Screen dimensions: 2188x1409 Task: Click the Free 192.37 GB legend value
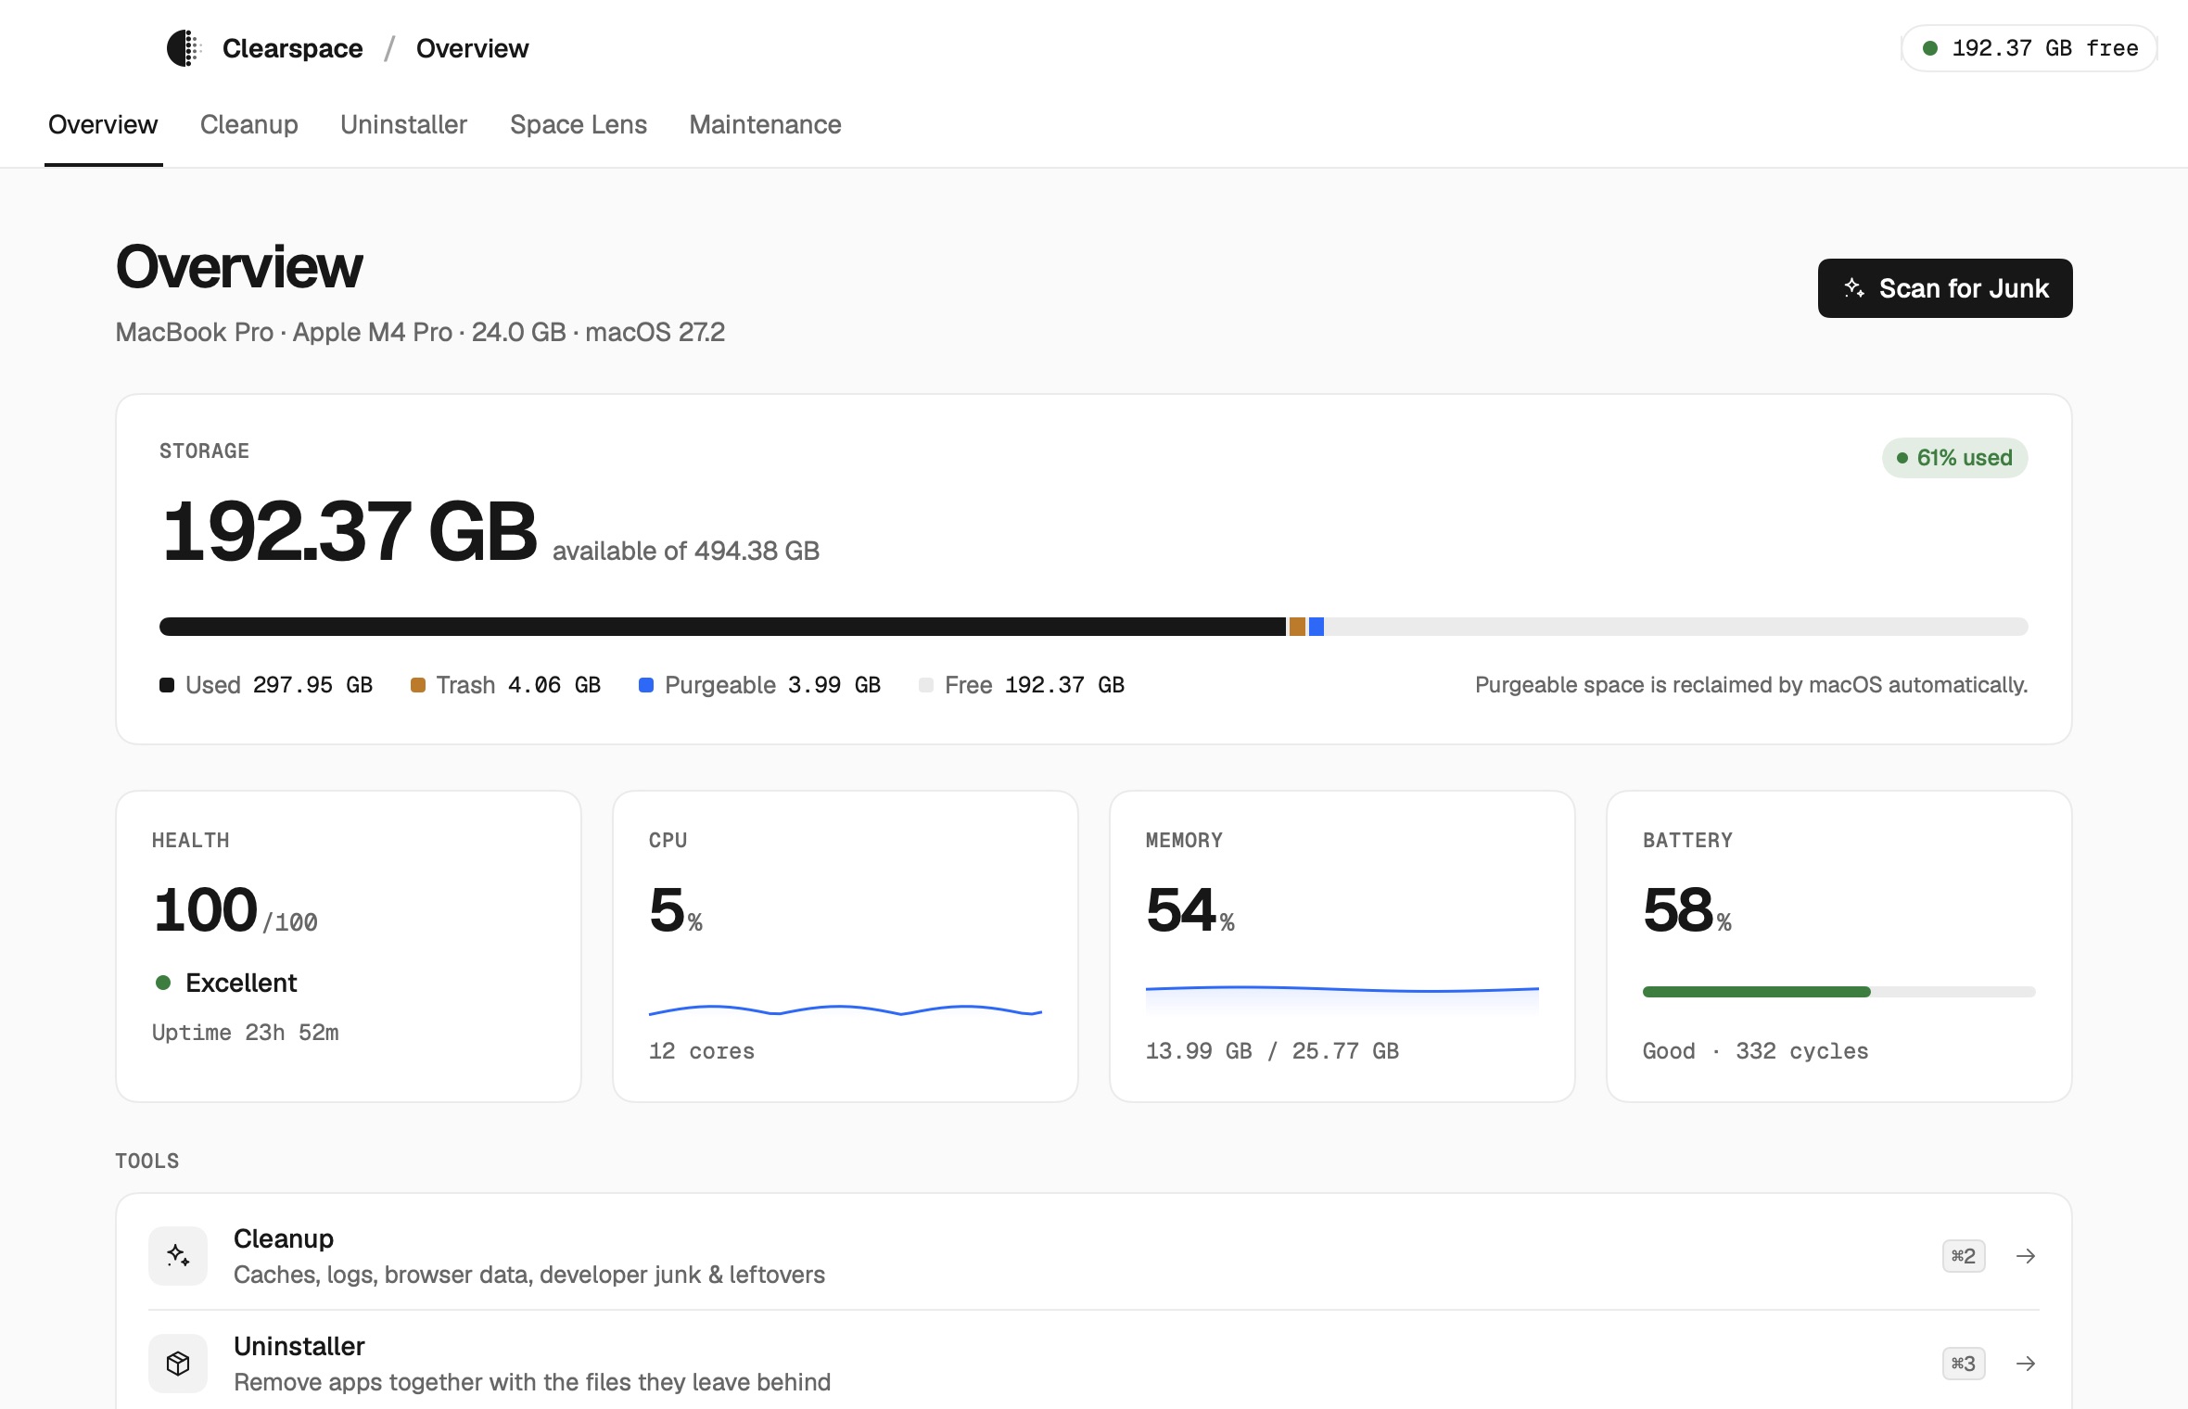[x=1064, y=685]
